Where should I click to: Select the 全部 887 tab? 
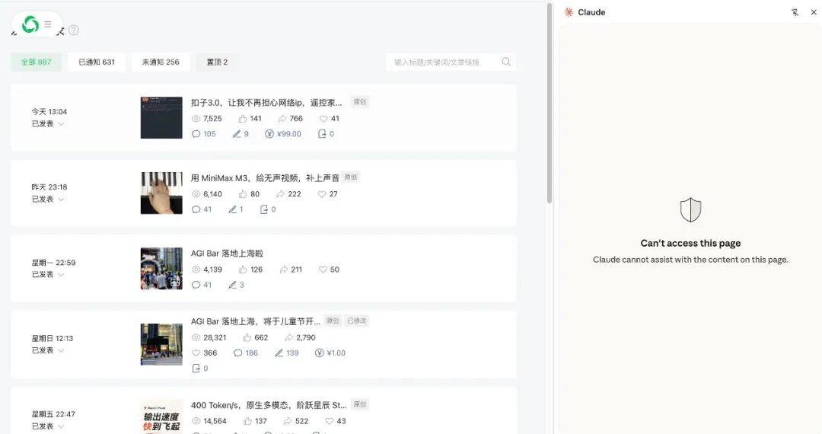[x=37, y=62]
